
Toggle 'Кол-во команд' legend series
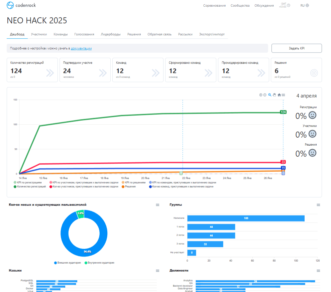[x=181, y=186]
